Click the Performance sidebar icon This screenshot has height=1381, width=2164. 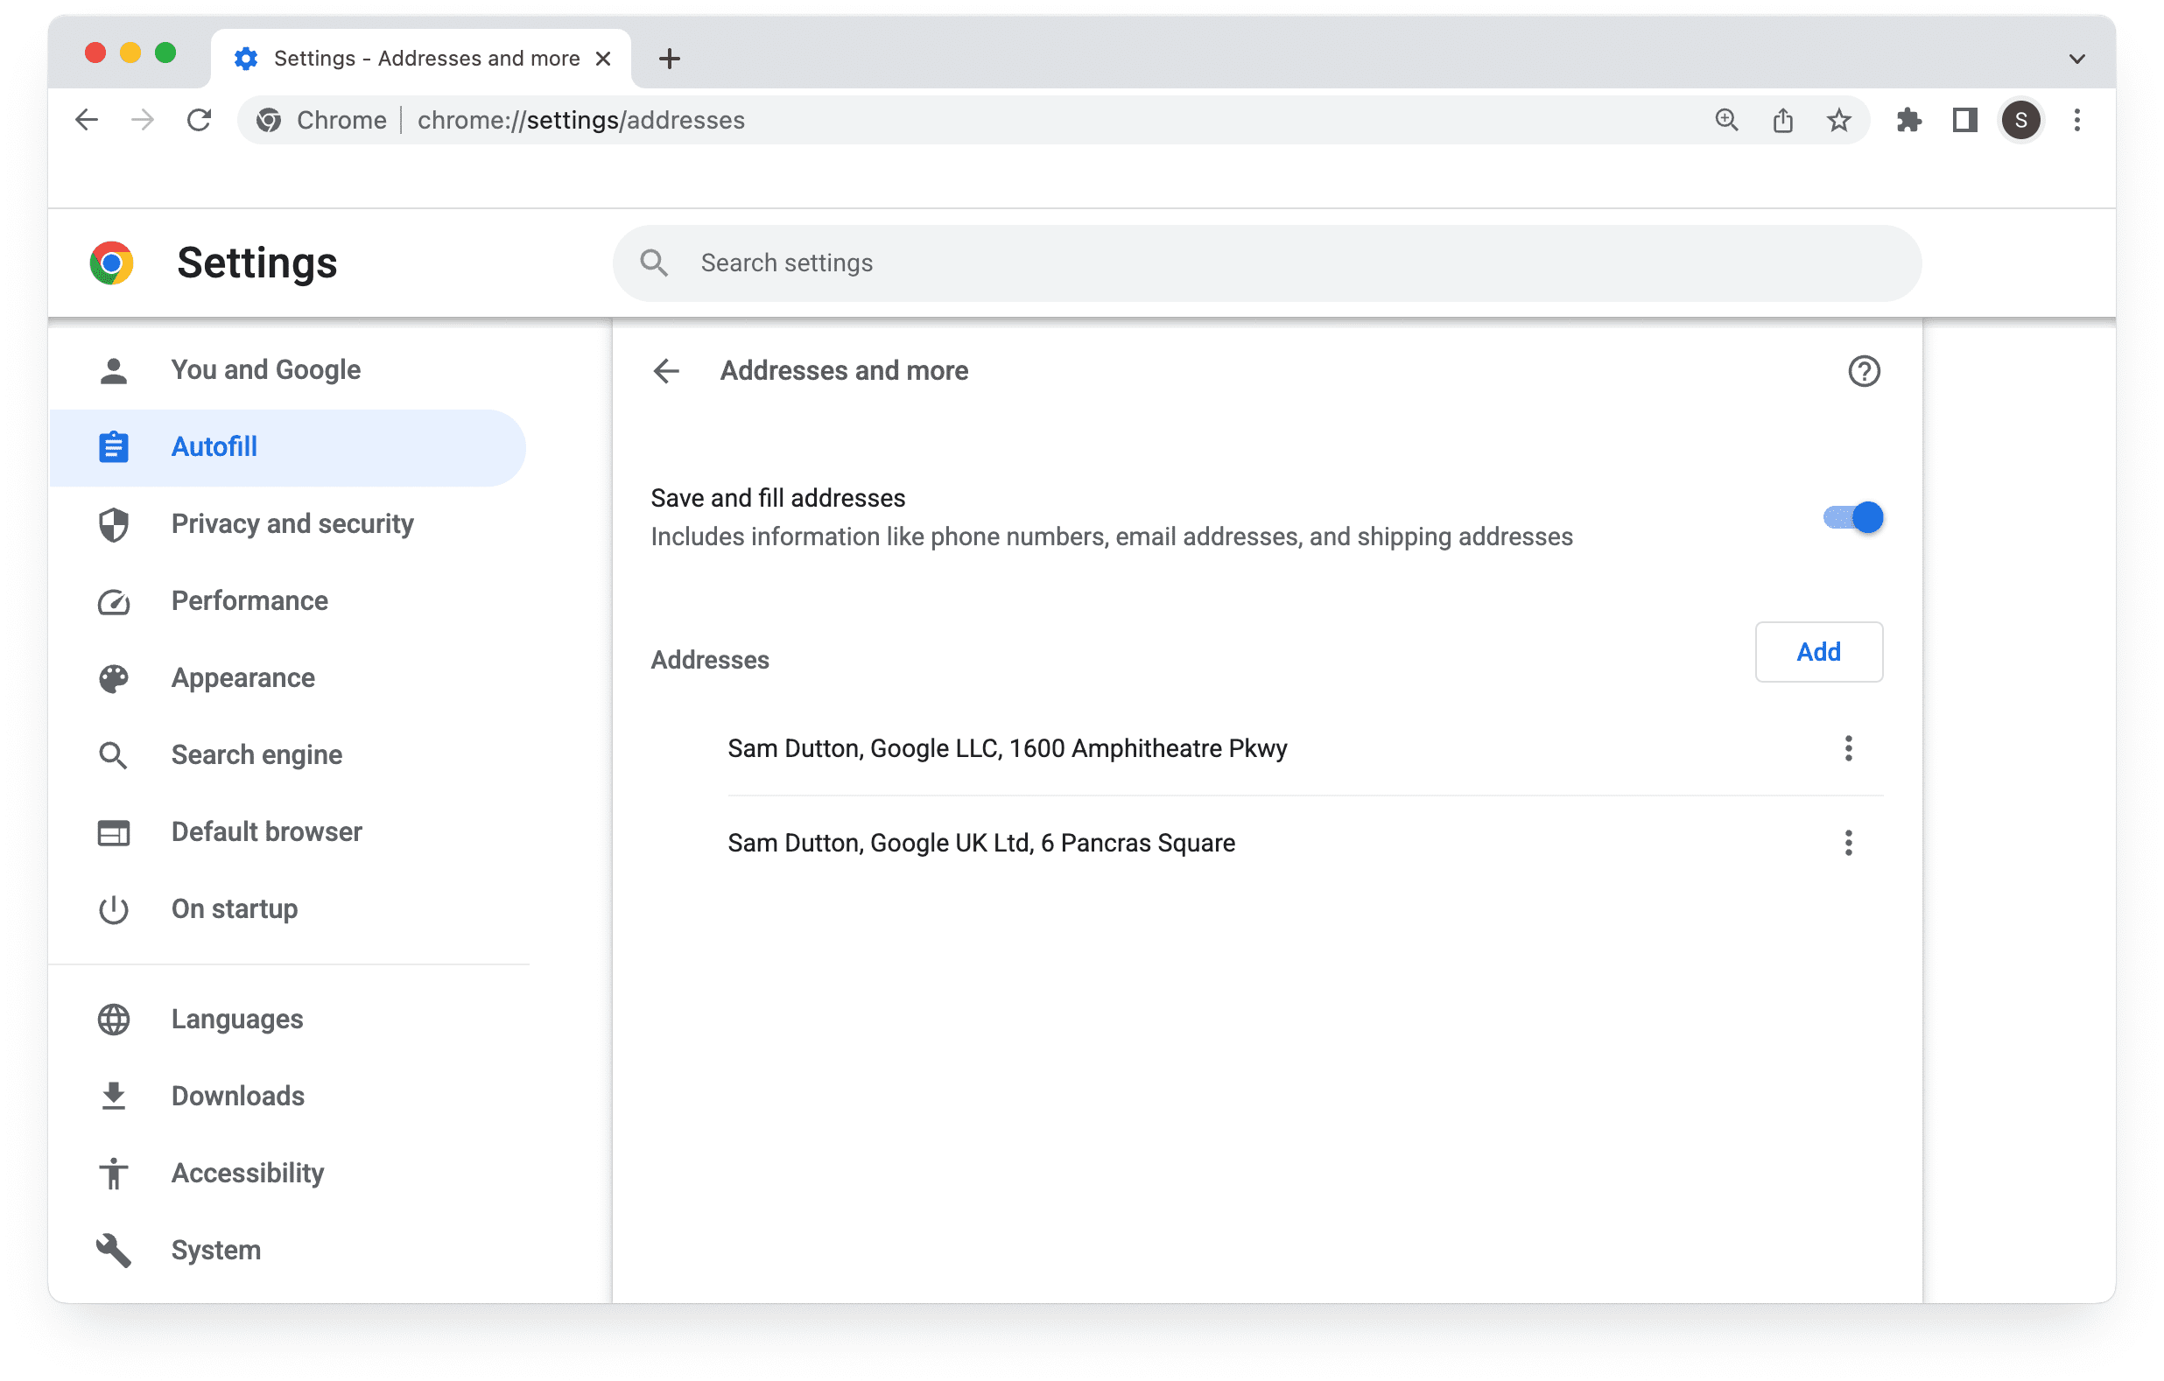[x=116, y=600]
